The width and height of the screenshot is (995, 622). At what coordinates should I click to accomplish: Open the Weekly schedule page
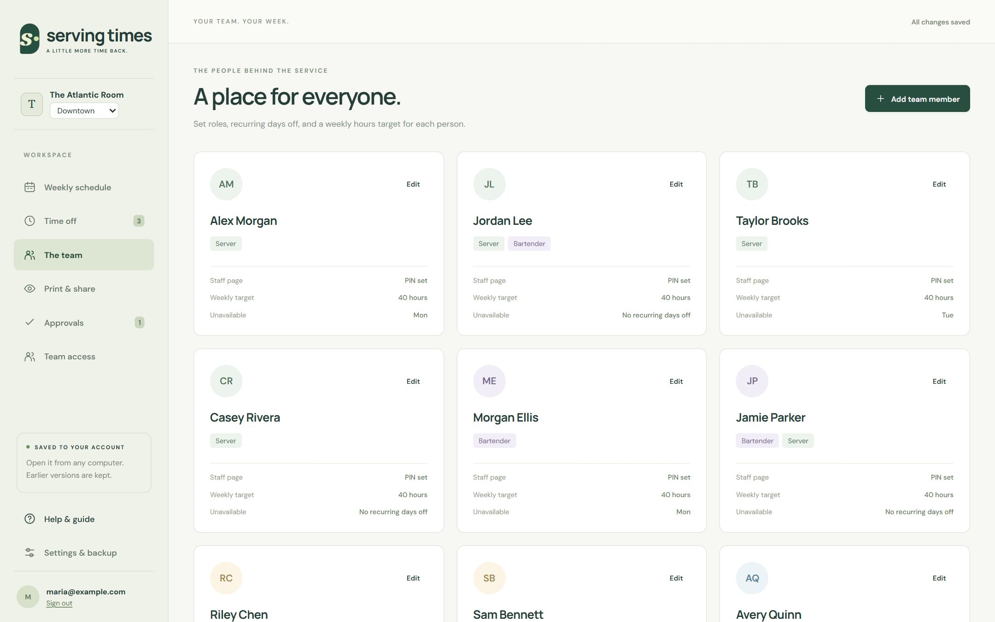click(x=84, y=187)
